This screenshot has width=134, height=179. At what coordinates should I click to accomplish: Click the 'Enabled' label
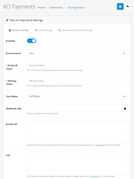coord(10,41)
